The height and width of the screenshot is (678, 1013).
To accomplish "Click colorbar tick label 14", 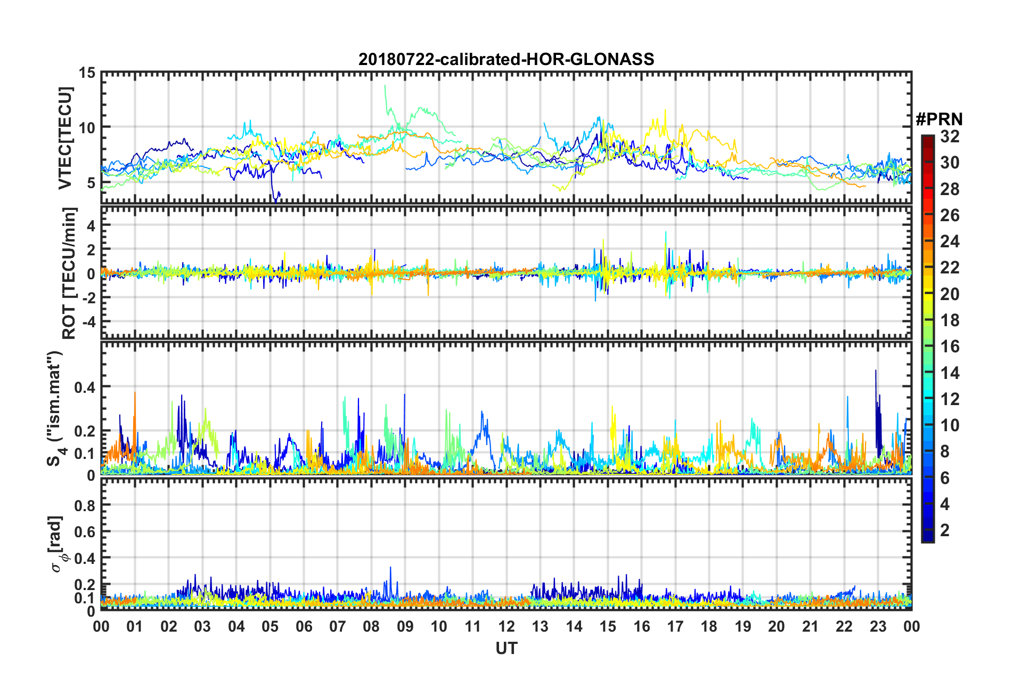I will (950, 373).
